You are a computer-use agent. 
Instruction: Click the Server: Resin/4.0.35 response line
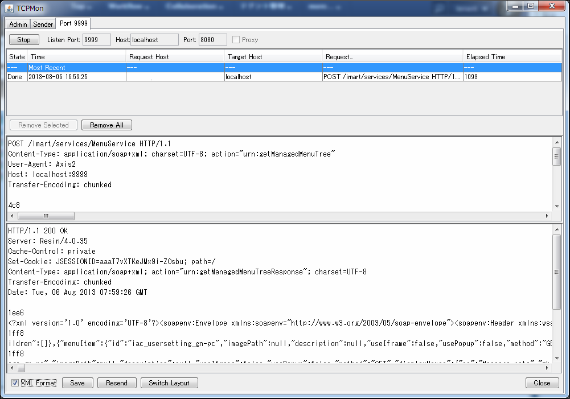[x=48, y=241]
